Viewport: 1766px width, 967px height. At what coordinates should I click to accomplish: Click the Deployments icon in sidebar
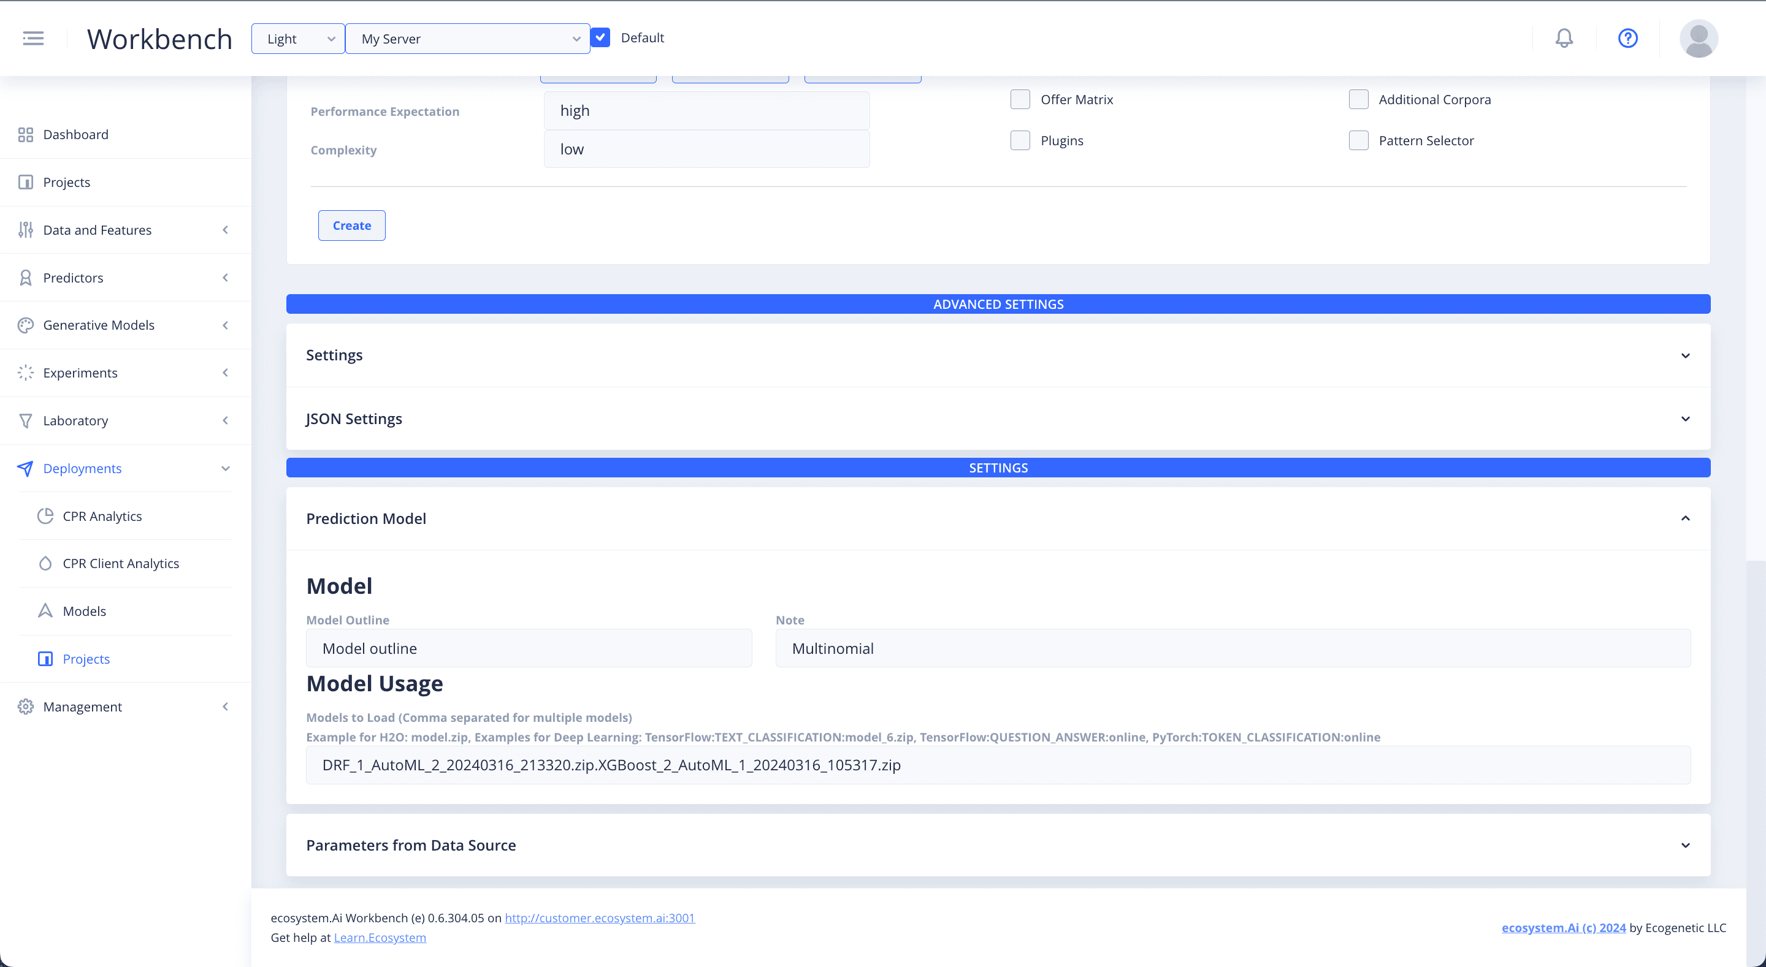tap(24, 467)
